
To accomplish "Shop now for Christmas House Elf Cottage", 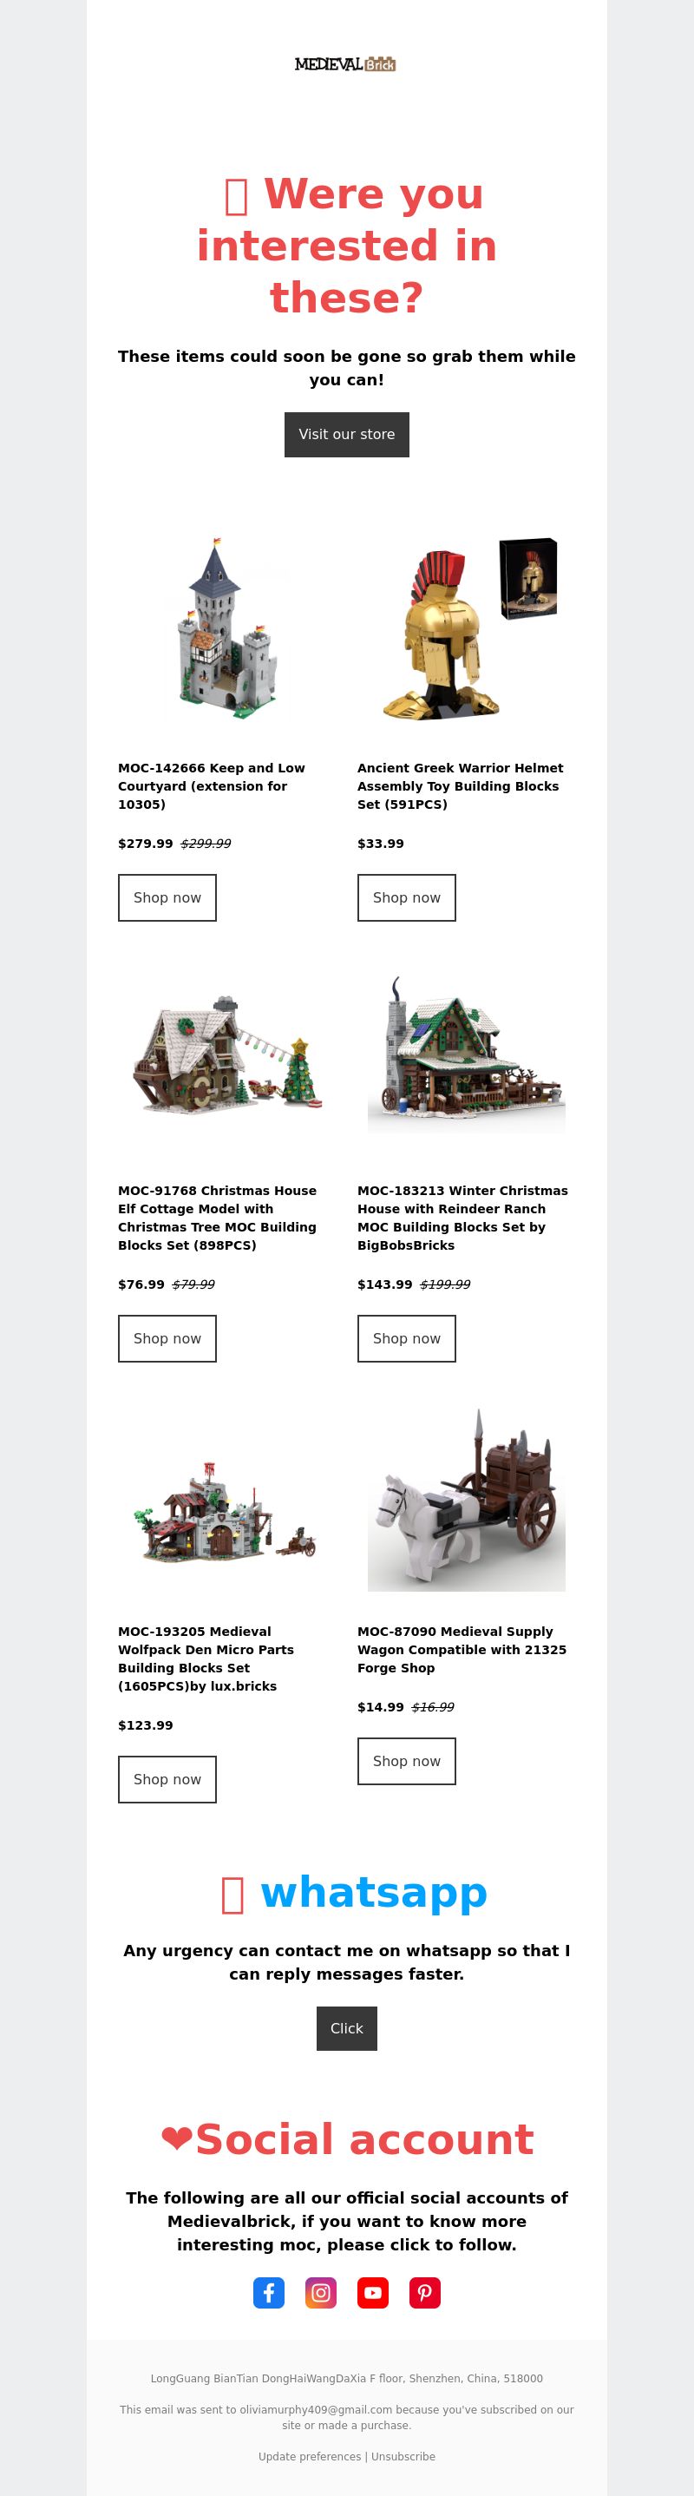I will tap(167, 1338).
